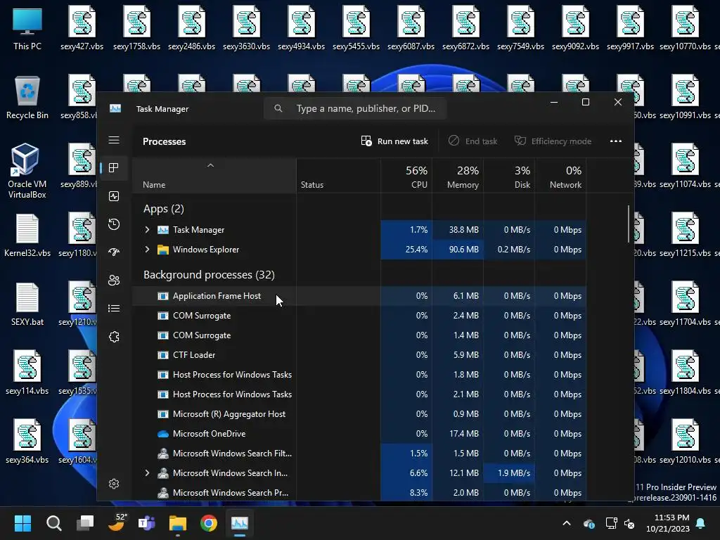This screenshot has height=540, width=720.
Task: Select the Application Frame Host process
Action: point(359,296)
